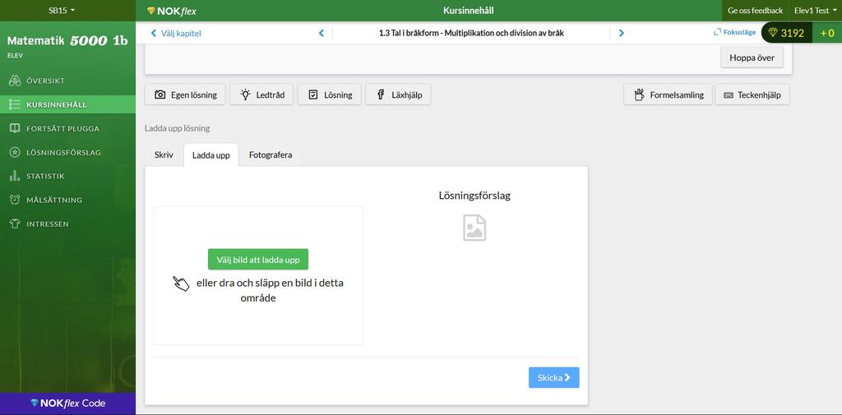Open Intressen in sidebar
The width and height of the screenshot is (842, 415).
tap(67, 224)
